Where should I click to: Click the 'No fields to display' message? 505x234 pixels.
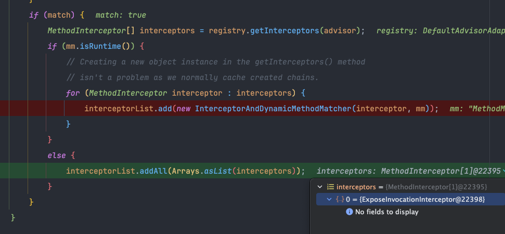coord(386,212)
